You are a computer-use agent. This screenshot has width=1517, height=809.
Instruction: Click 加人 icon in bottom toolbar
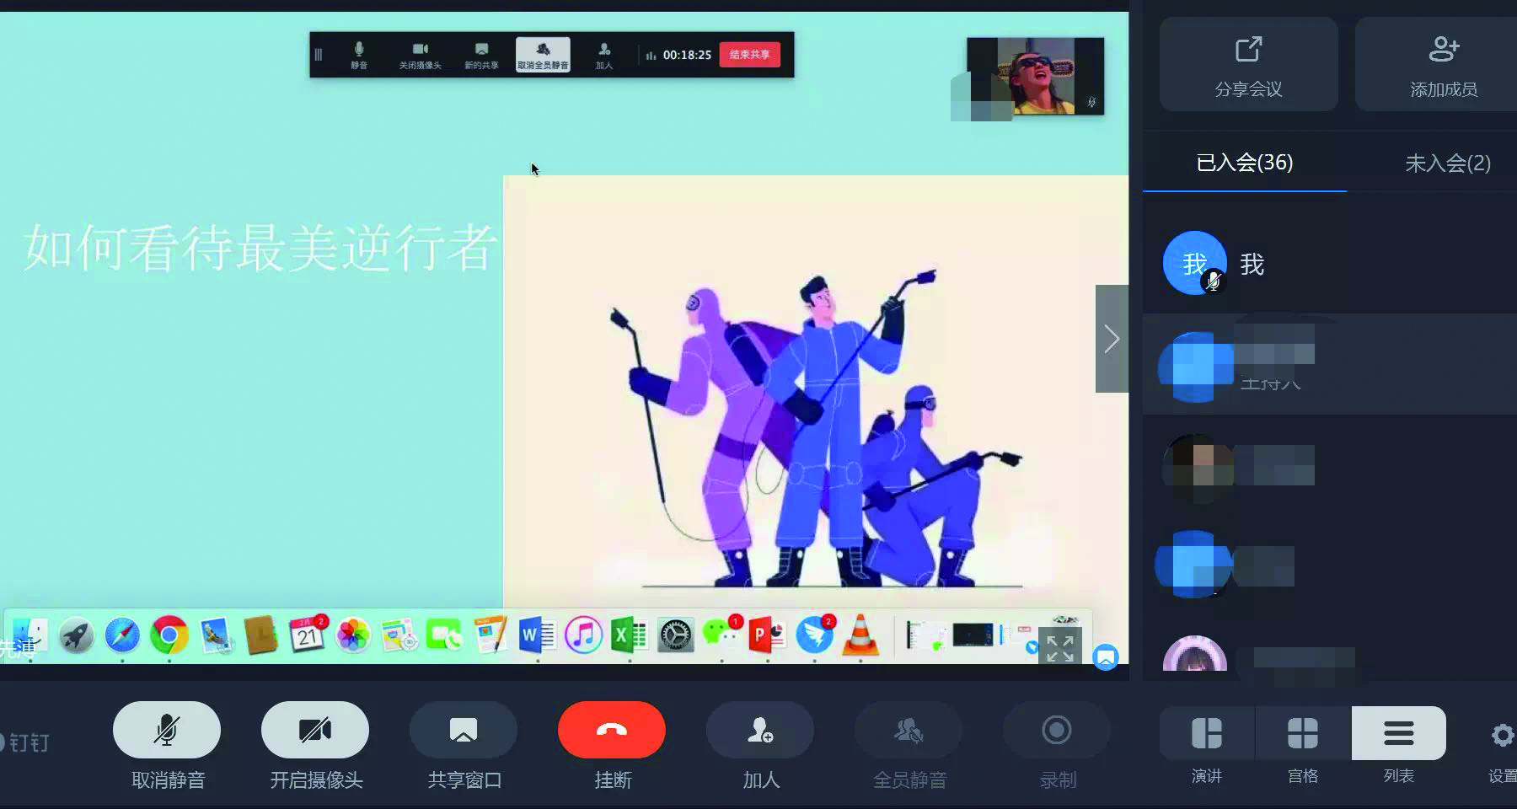point(760,730)
